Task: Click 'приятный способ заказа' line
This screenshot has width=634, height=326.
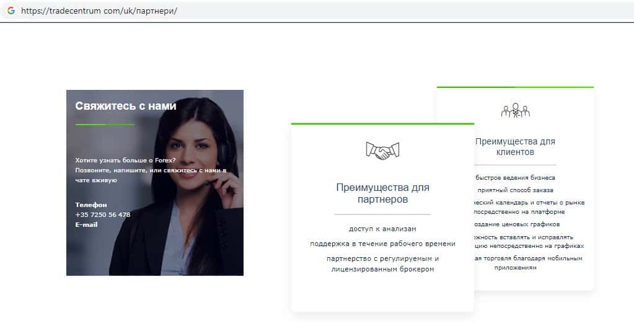Action: 515,190
